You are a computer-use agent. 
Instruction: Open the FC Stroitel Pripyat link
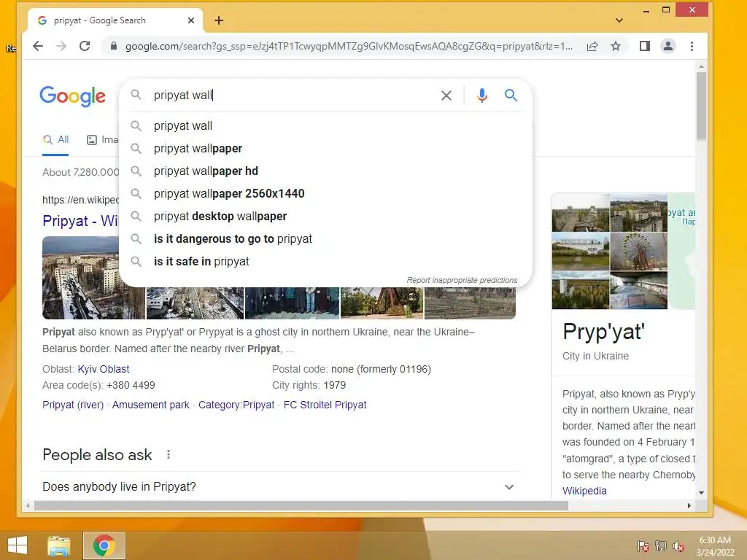coord(325,405)
